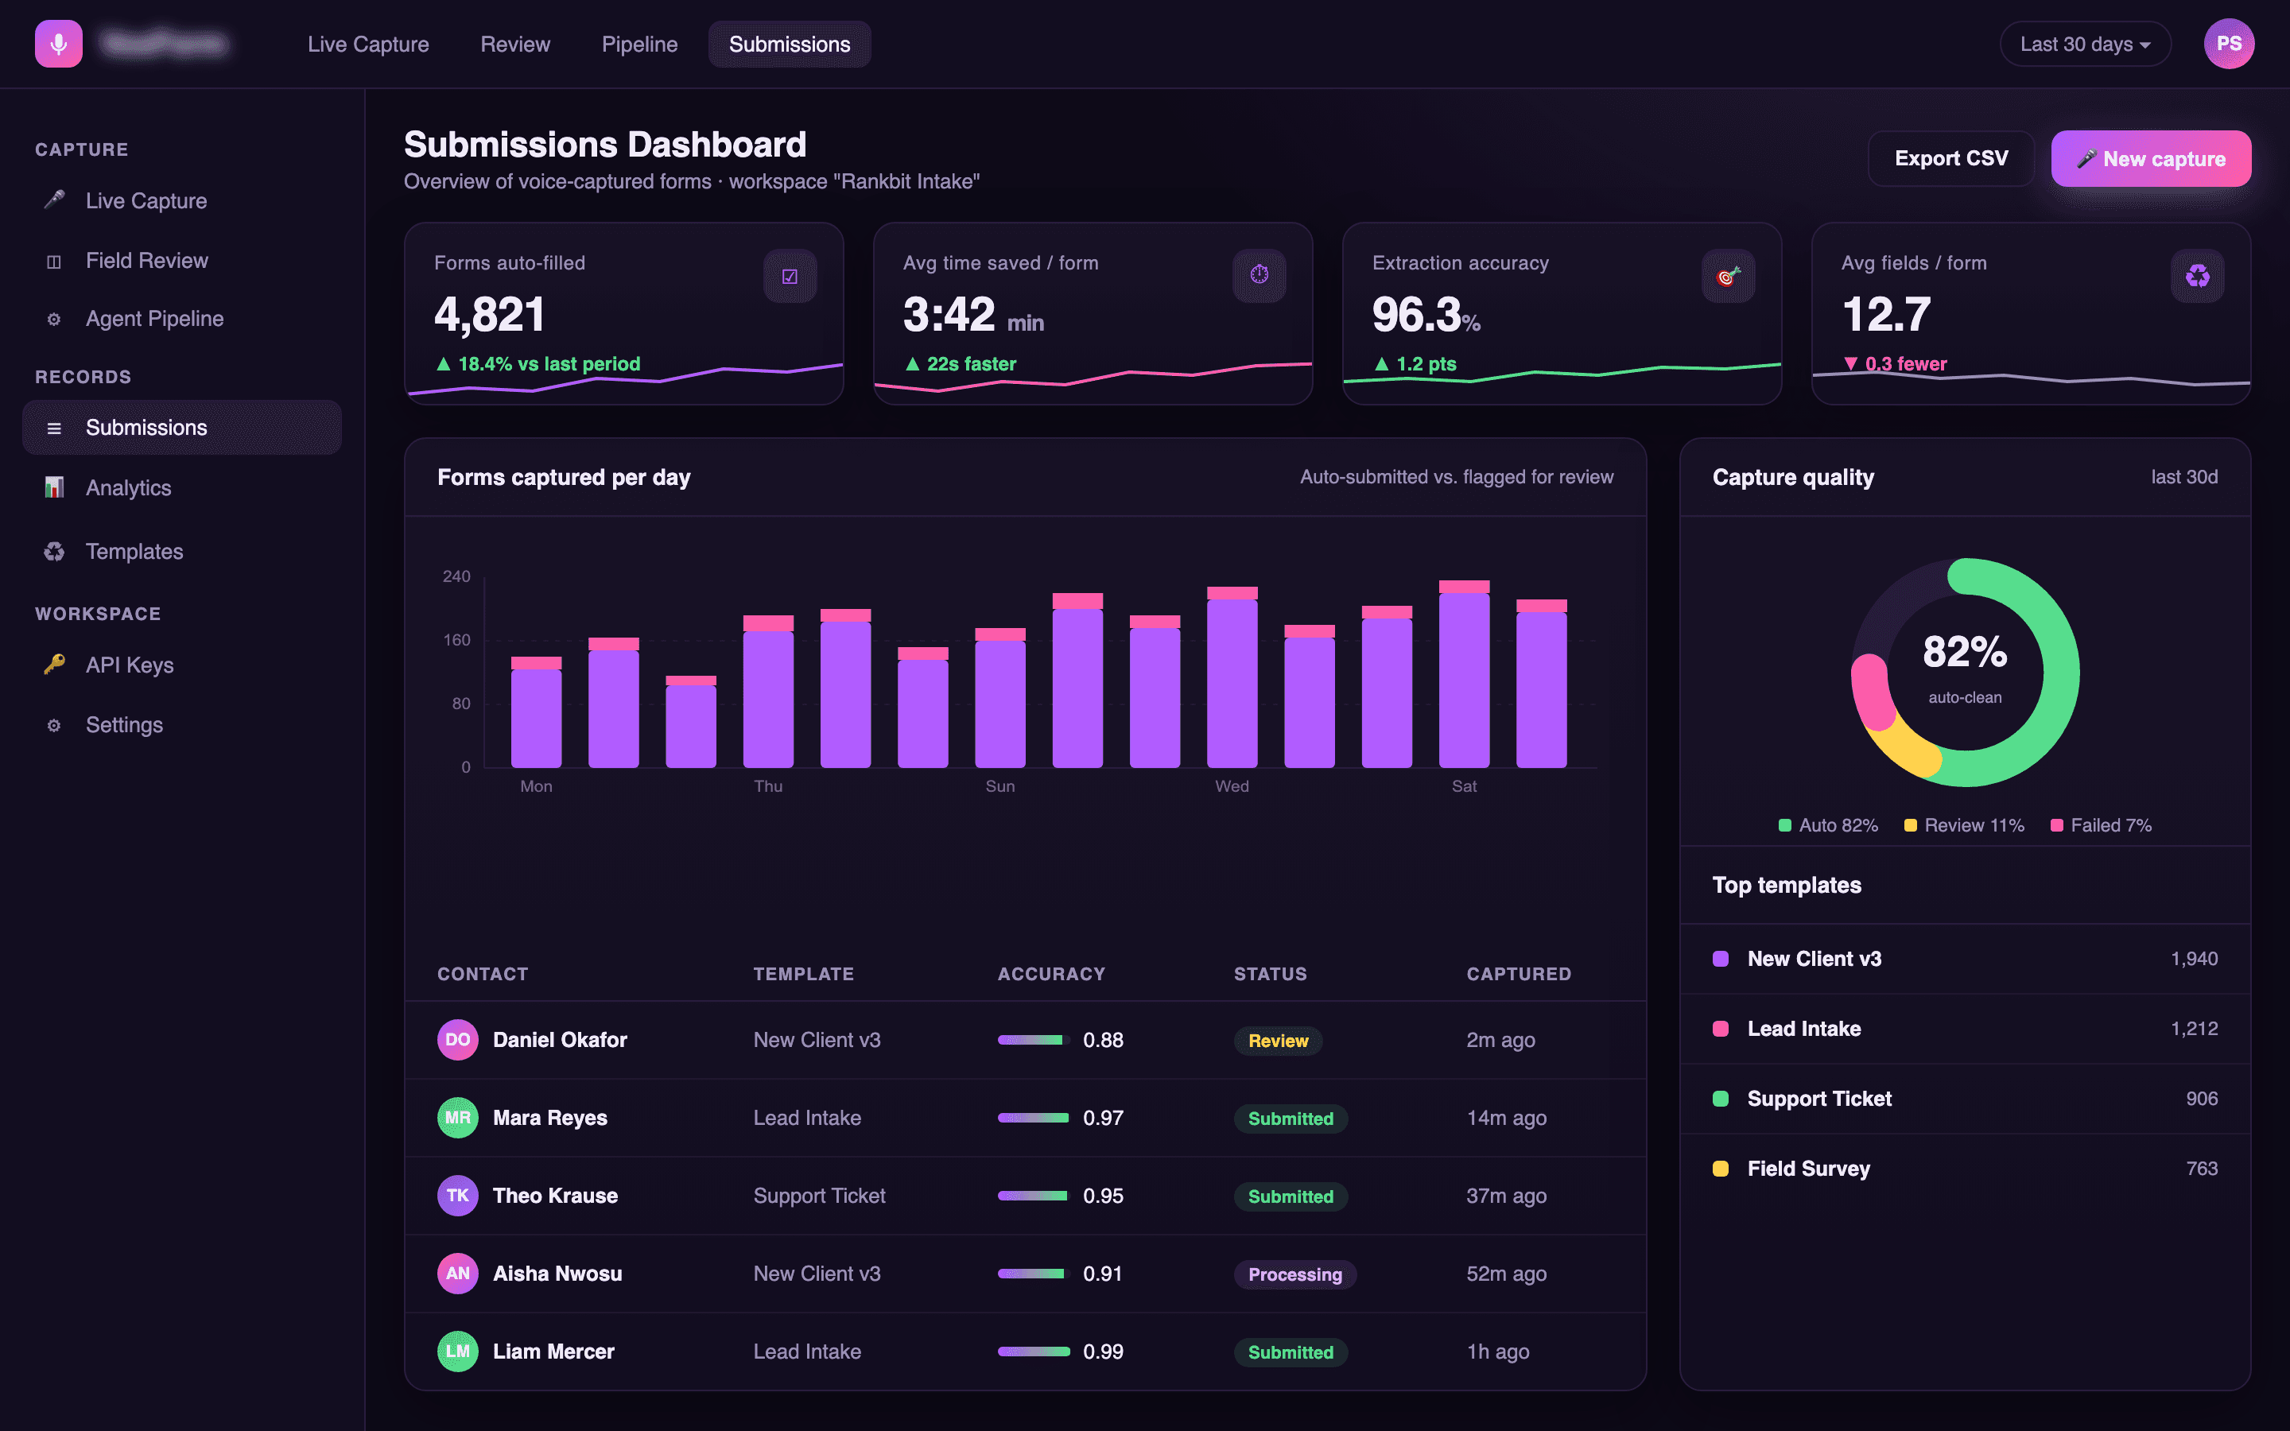This screenshot has width=2290, height=1431.
Task: Switch to the Pipeline top tab
Action: 639,45
